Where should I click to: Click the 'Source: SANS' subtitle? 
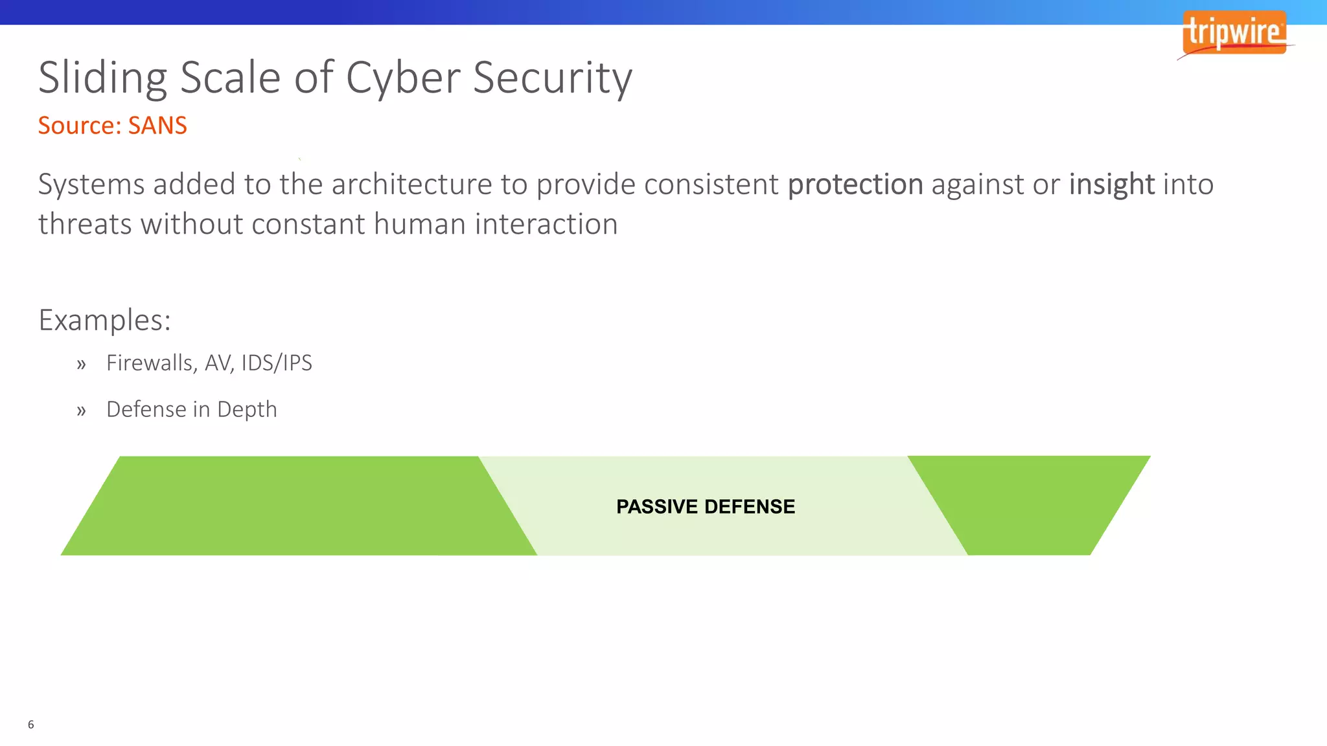pos(112,126)
